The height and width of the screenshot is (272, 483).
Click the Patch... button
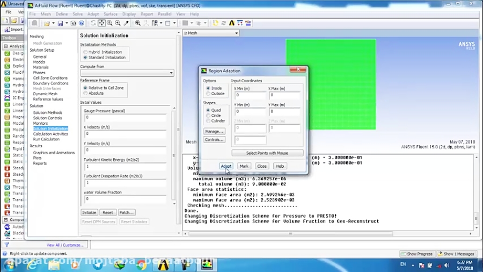click(x=126, y=212)
